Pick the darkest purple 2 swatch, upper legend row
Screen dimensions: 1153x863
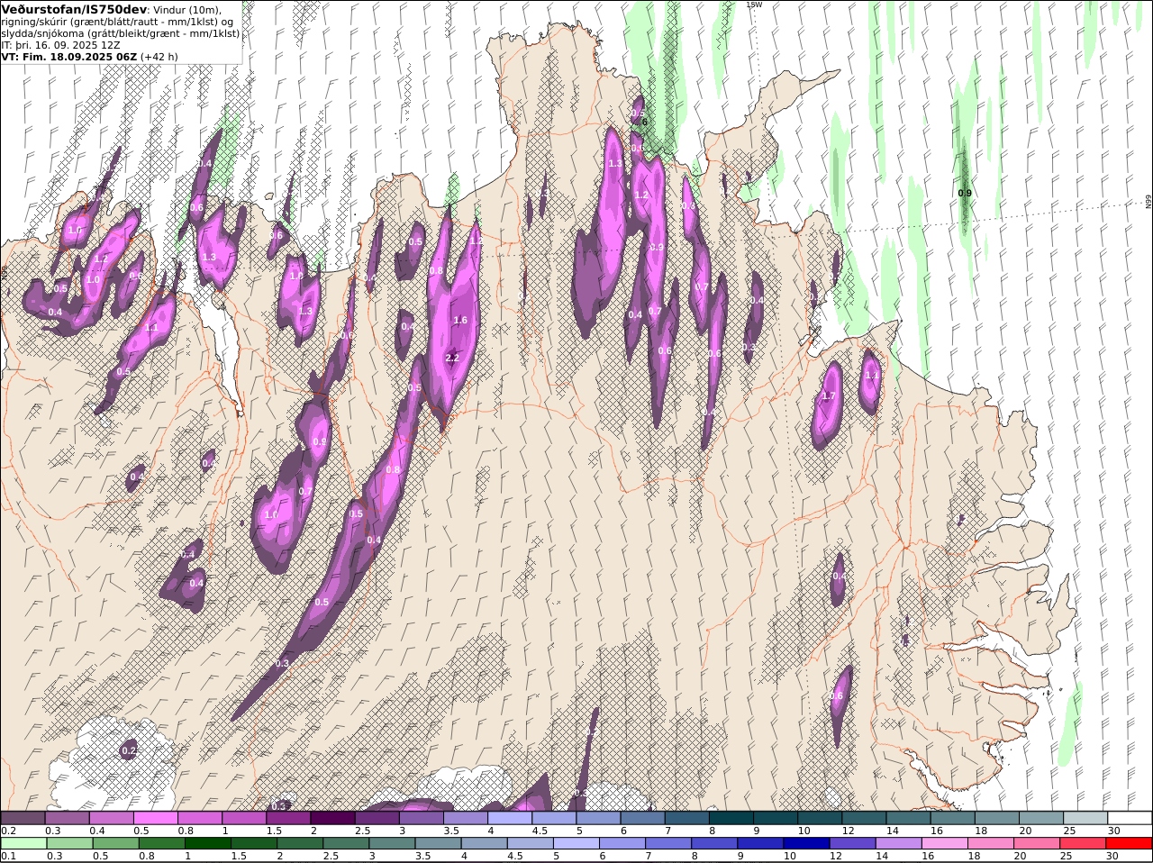(332, 817)
